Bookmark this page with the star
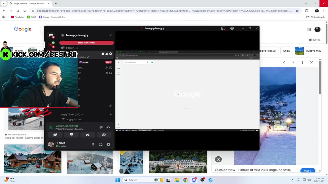This screenshot has height=184, width=328. [x=297, y=11]
